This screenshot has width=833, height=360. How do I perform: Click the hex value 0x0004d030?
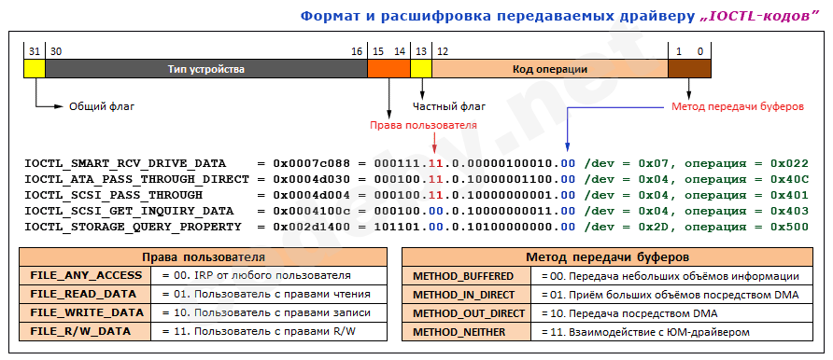click(x=311, y=179)
